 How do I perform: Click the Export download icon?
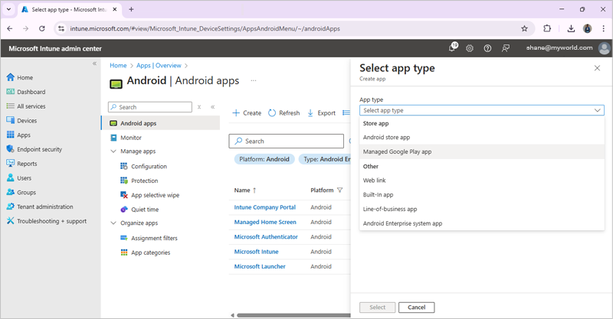pos(310,113)
